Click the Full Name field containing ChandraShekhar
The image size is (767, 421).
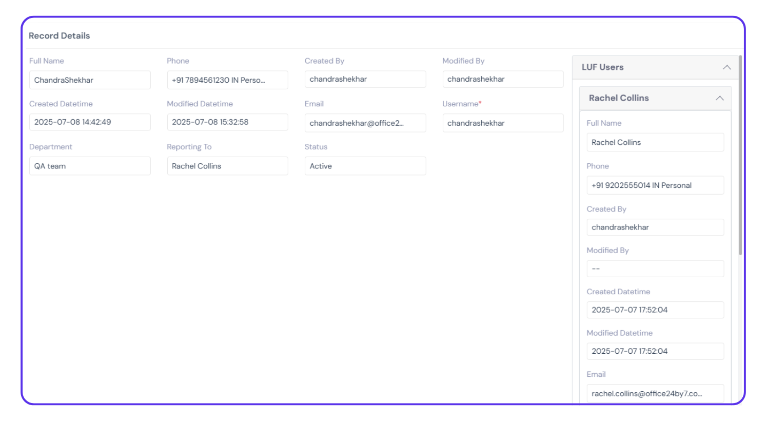(x=90, y=80)
